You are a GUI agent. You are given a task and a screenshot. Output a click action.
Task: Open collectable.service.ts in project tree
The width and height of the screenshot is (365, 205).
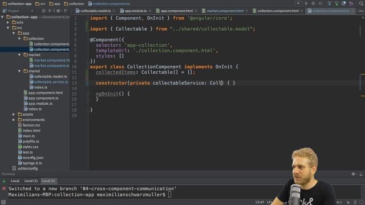pyautogui.click(x=49, y=82)
